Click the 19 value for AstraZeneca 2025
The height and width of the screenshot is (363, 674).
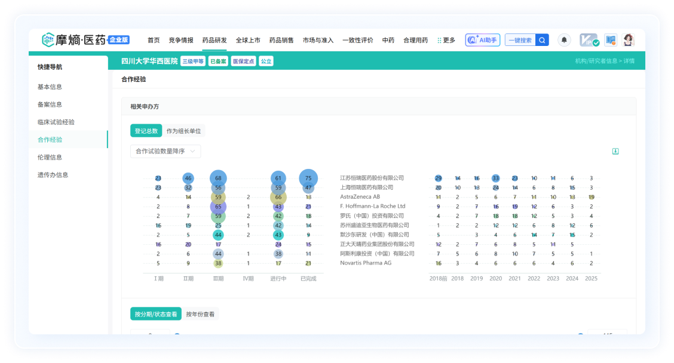(592, 197)
